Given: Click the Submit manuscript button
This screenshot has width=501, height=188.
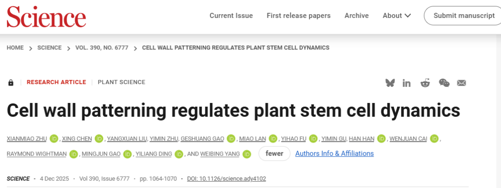Looking at the screenshot, I should [x=464, y=16].
